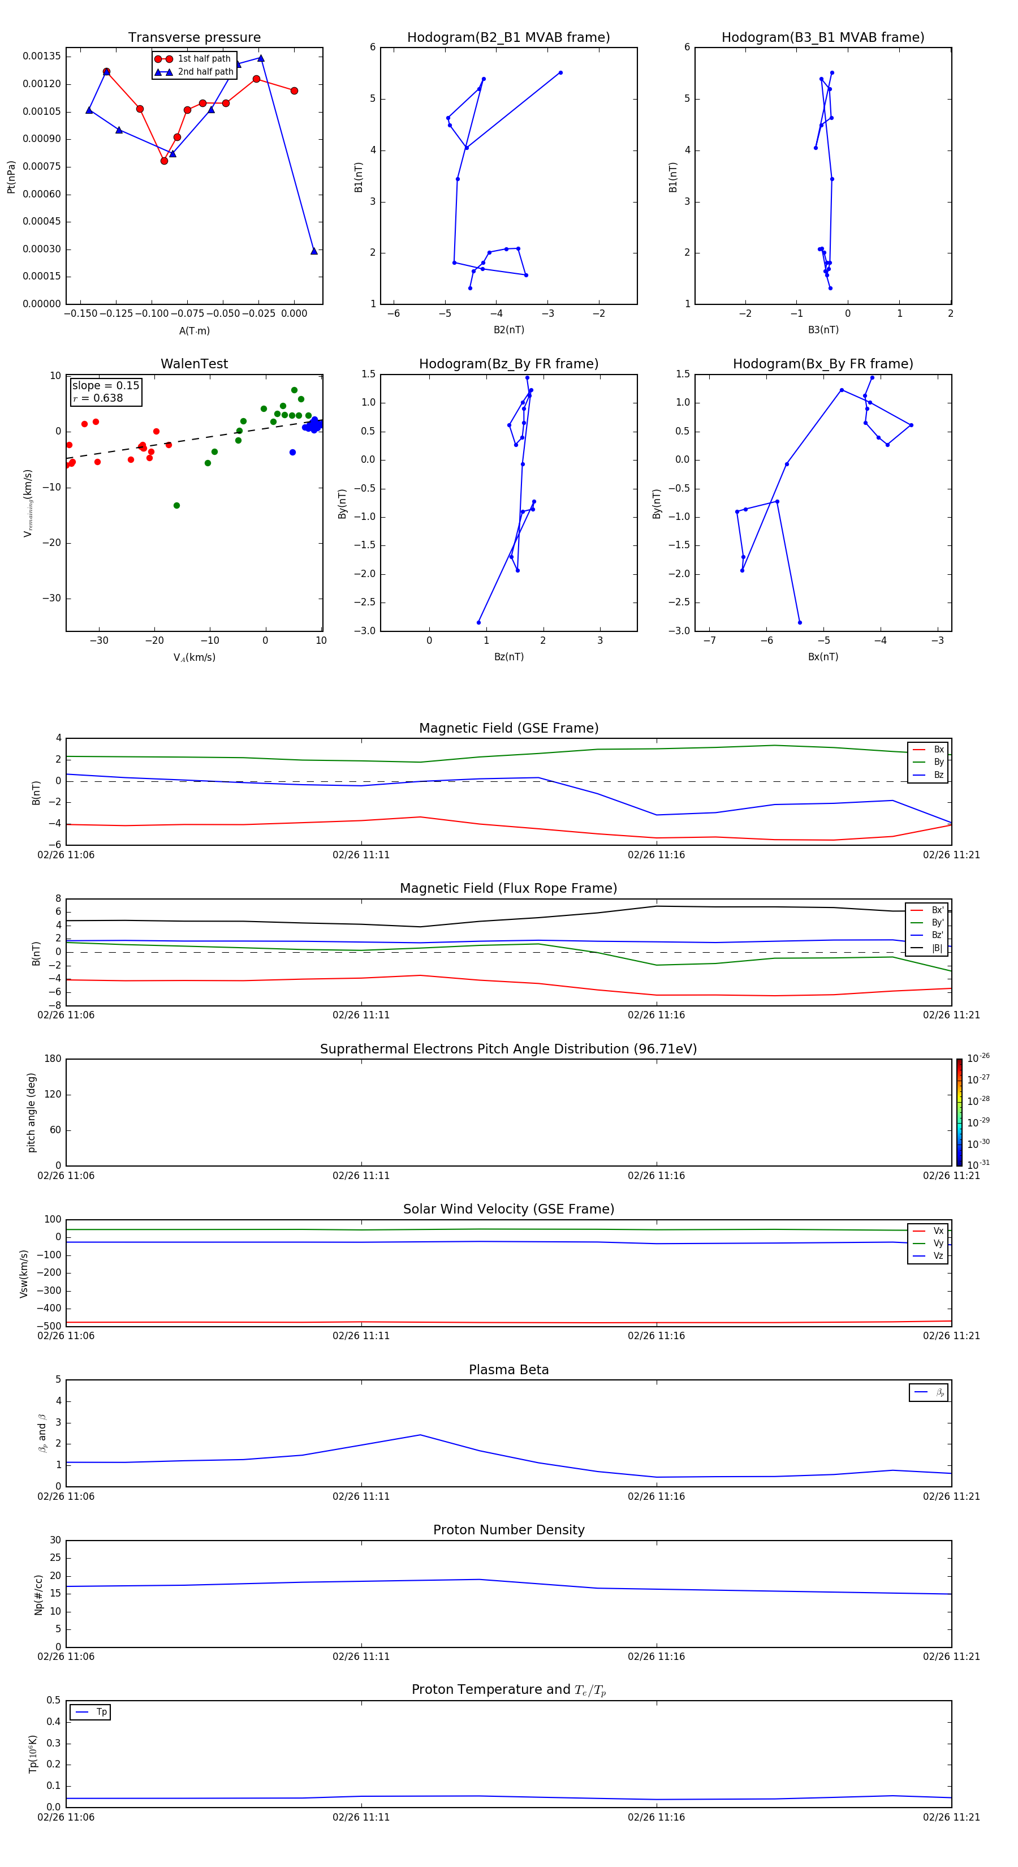This screenshot has width=1018, height=1867.
Task: Click the 'Magnetic Field (GSE Frame)' title
Action: point(508,728)
